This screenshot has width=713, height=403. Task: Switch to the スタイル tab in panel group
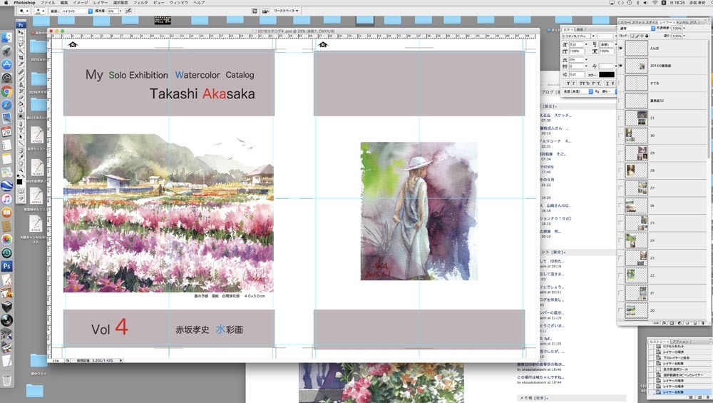pyautogui.click(x=652, y=23)
